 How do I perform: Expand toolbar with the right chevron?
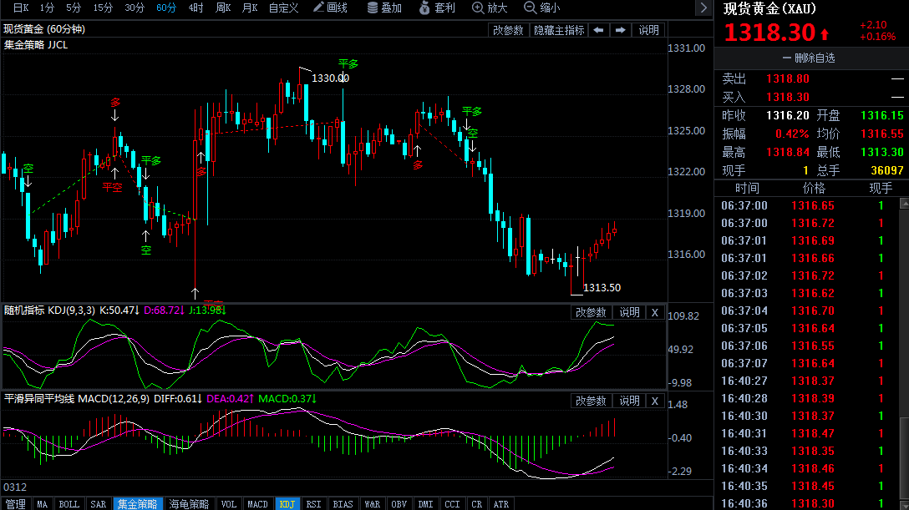pos(703,8)
